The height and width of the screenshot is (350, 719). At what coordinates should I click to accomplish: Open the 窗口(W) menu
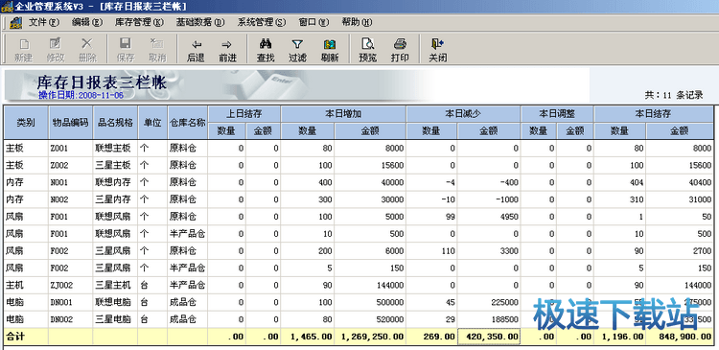[314, 22]
